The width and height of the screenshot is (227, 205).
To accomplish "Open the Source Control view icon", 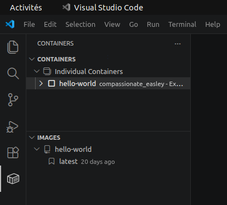I will point(13,100).
